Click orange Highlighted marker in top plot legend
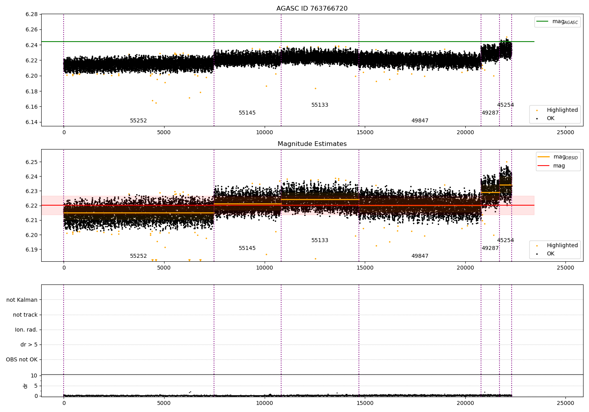Image resolution: width=589 pixels, height=412 pixels. point(537,110)
